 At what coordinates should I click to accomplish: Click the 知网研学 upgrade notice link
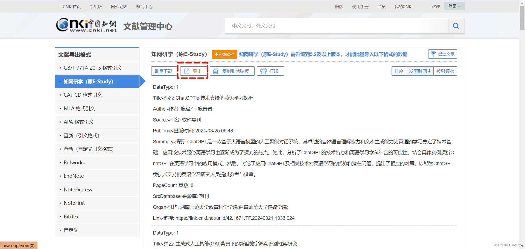coord(323,54)
